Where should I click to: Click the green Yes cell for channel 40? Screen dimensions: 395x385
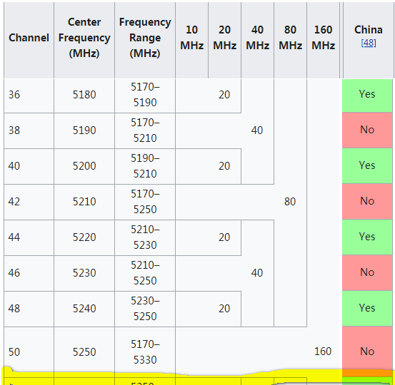(367, 166)
